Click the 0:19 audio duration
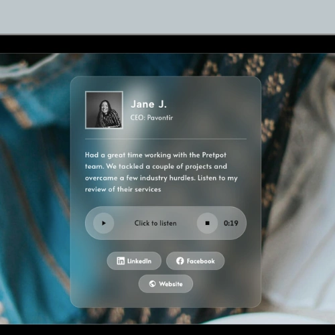 [231, 223]
